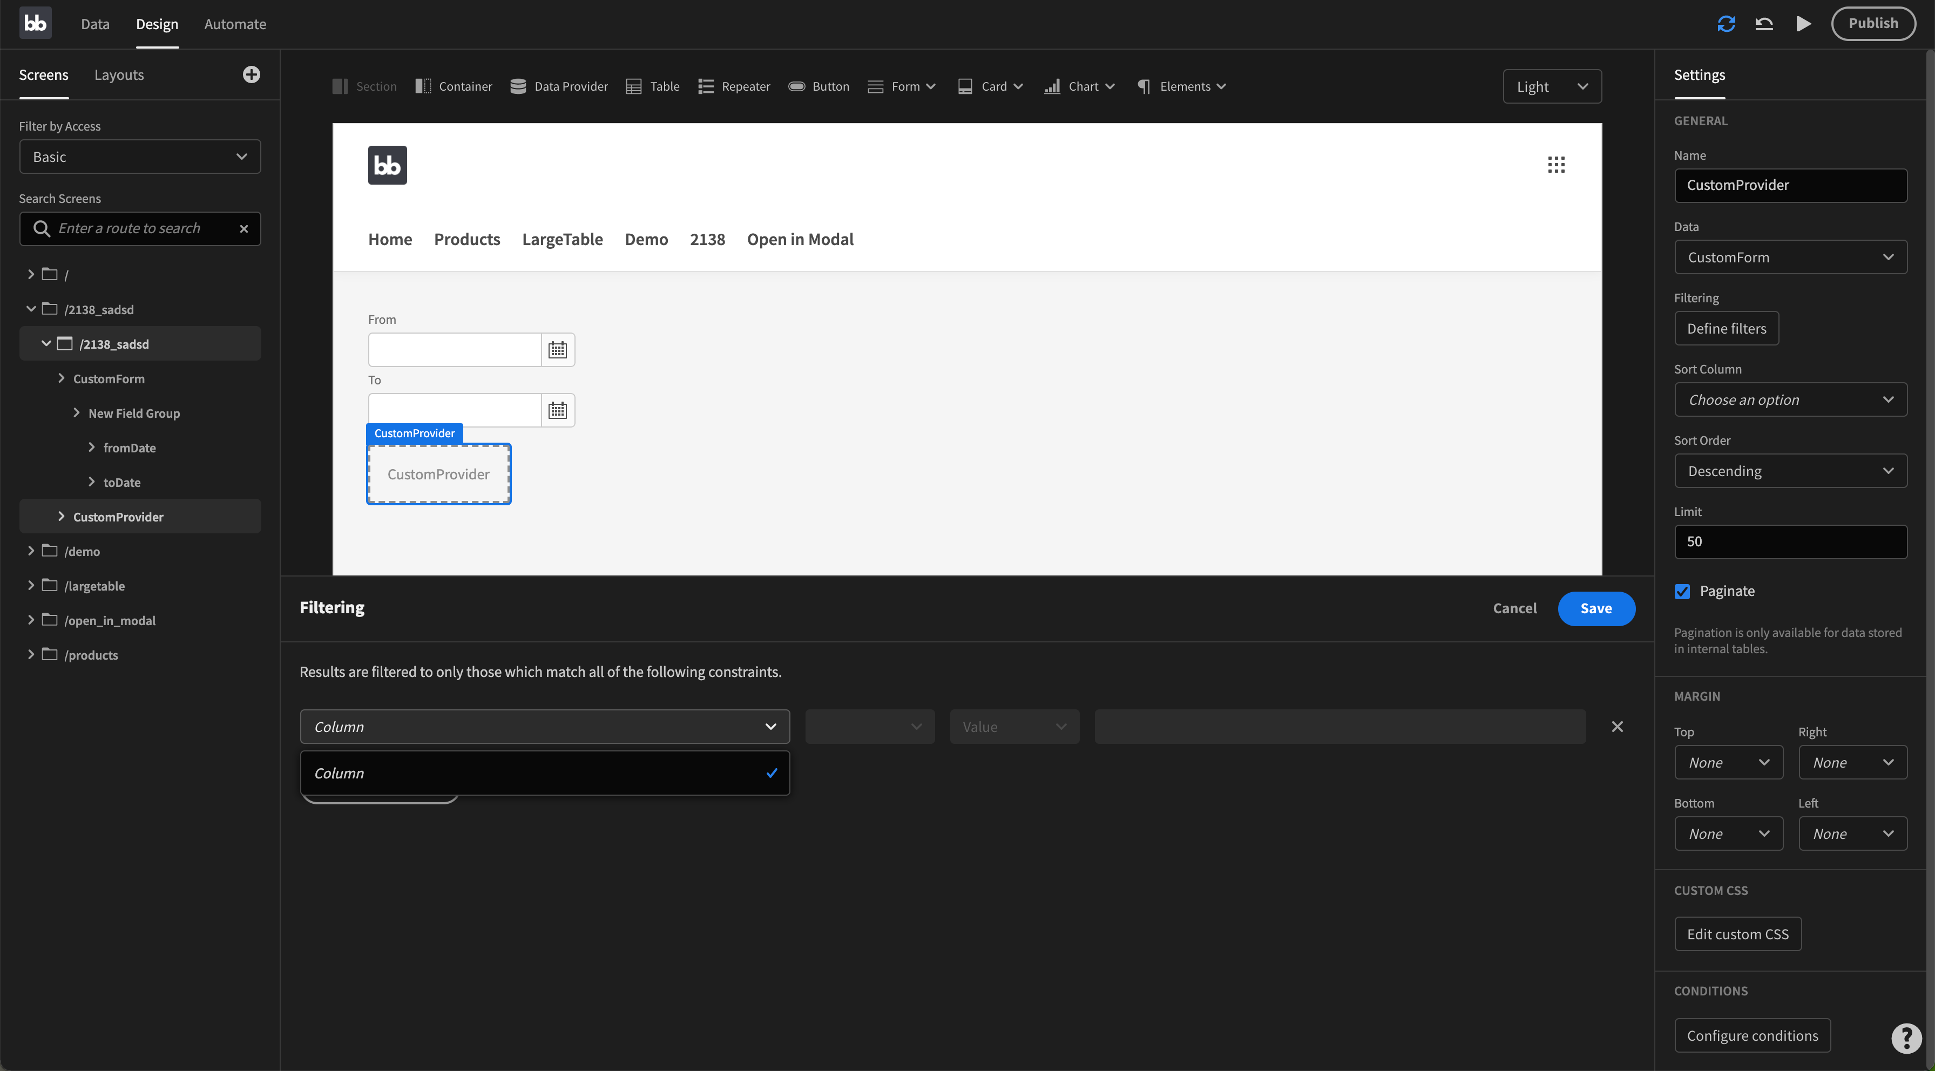This screenshot has height=1071, width=1935.
Task: Undo the last change
Action: coord(1764,23)
